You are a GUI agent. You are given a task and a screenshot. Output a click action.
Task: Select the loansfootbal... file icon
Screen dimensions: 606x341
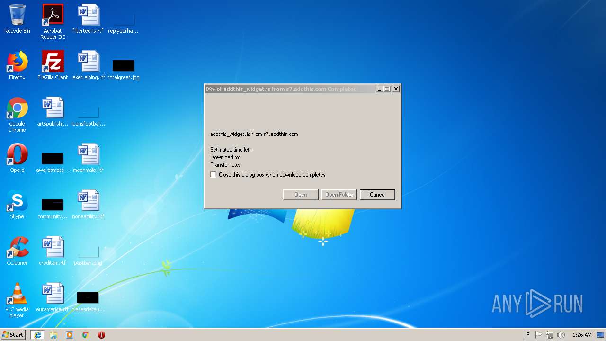pos(88,116)
